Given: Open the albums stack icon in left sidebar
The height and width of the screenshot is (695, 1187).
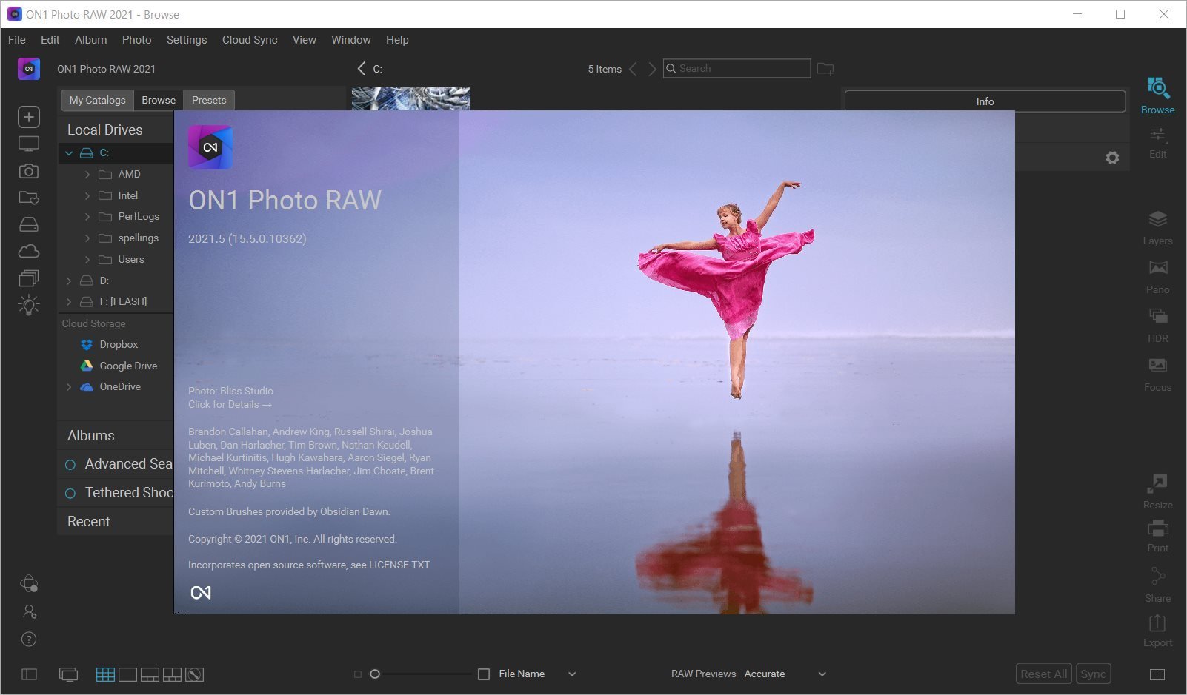Looking at the screenshot, I should click(29, 278).
